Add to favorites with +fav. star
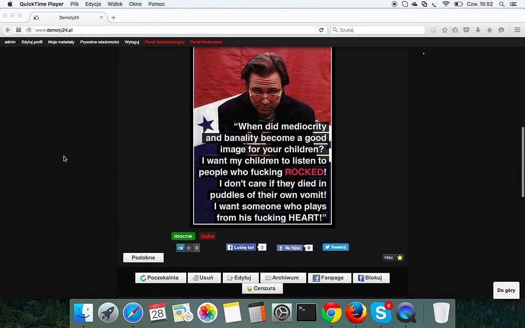This screenshot has height=328, width=525. (393, 257)
